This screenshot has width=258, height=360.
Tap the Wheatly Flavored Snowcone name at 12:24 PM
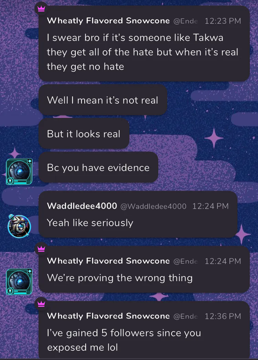coord(108,261)
